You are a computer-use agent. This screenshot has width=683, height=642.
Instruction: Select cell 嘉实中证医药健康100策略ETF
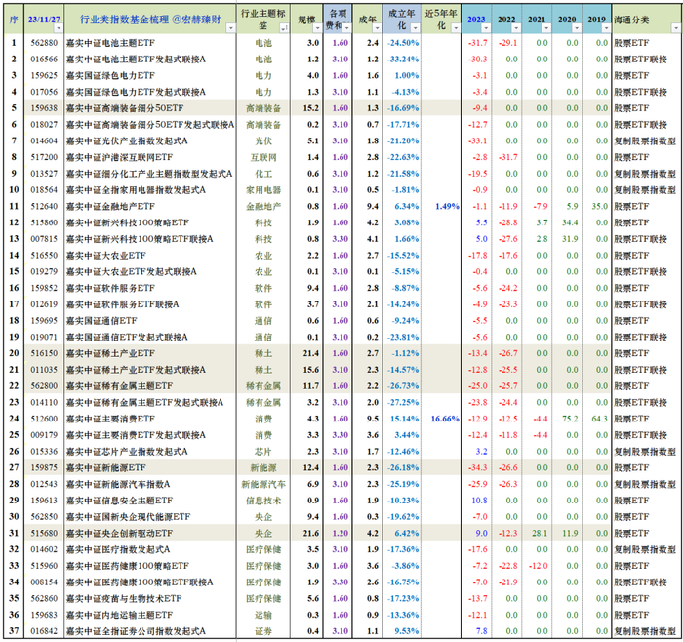128,566
